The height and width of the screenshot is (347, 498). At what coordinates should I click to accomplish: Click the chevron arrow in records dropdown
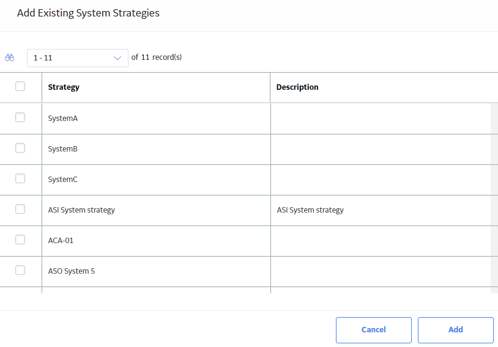[117, 58]
